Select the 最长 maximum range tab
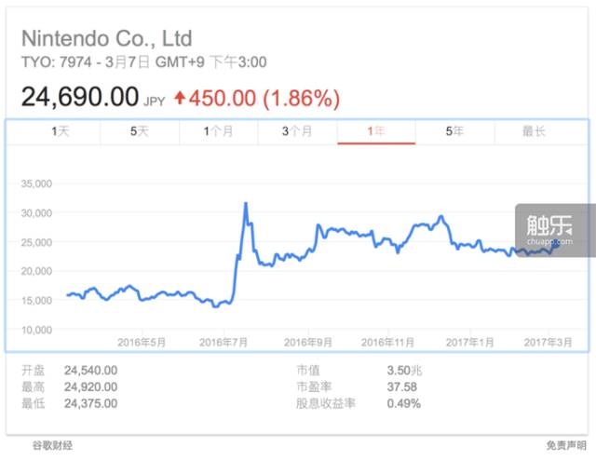596x461 pixels. pos(534,131)
